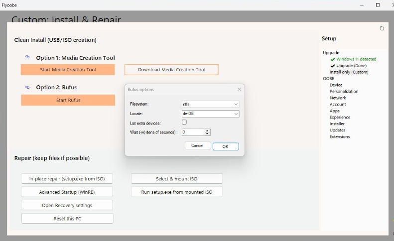Decrease the Wait value with down arrow
This screenshot has width=394, height=241.
(x=207, y=133)
